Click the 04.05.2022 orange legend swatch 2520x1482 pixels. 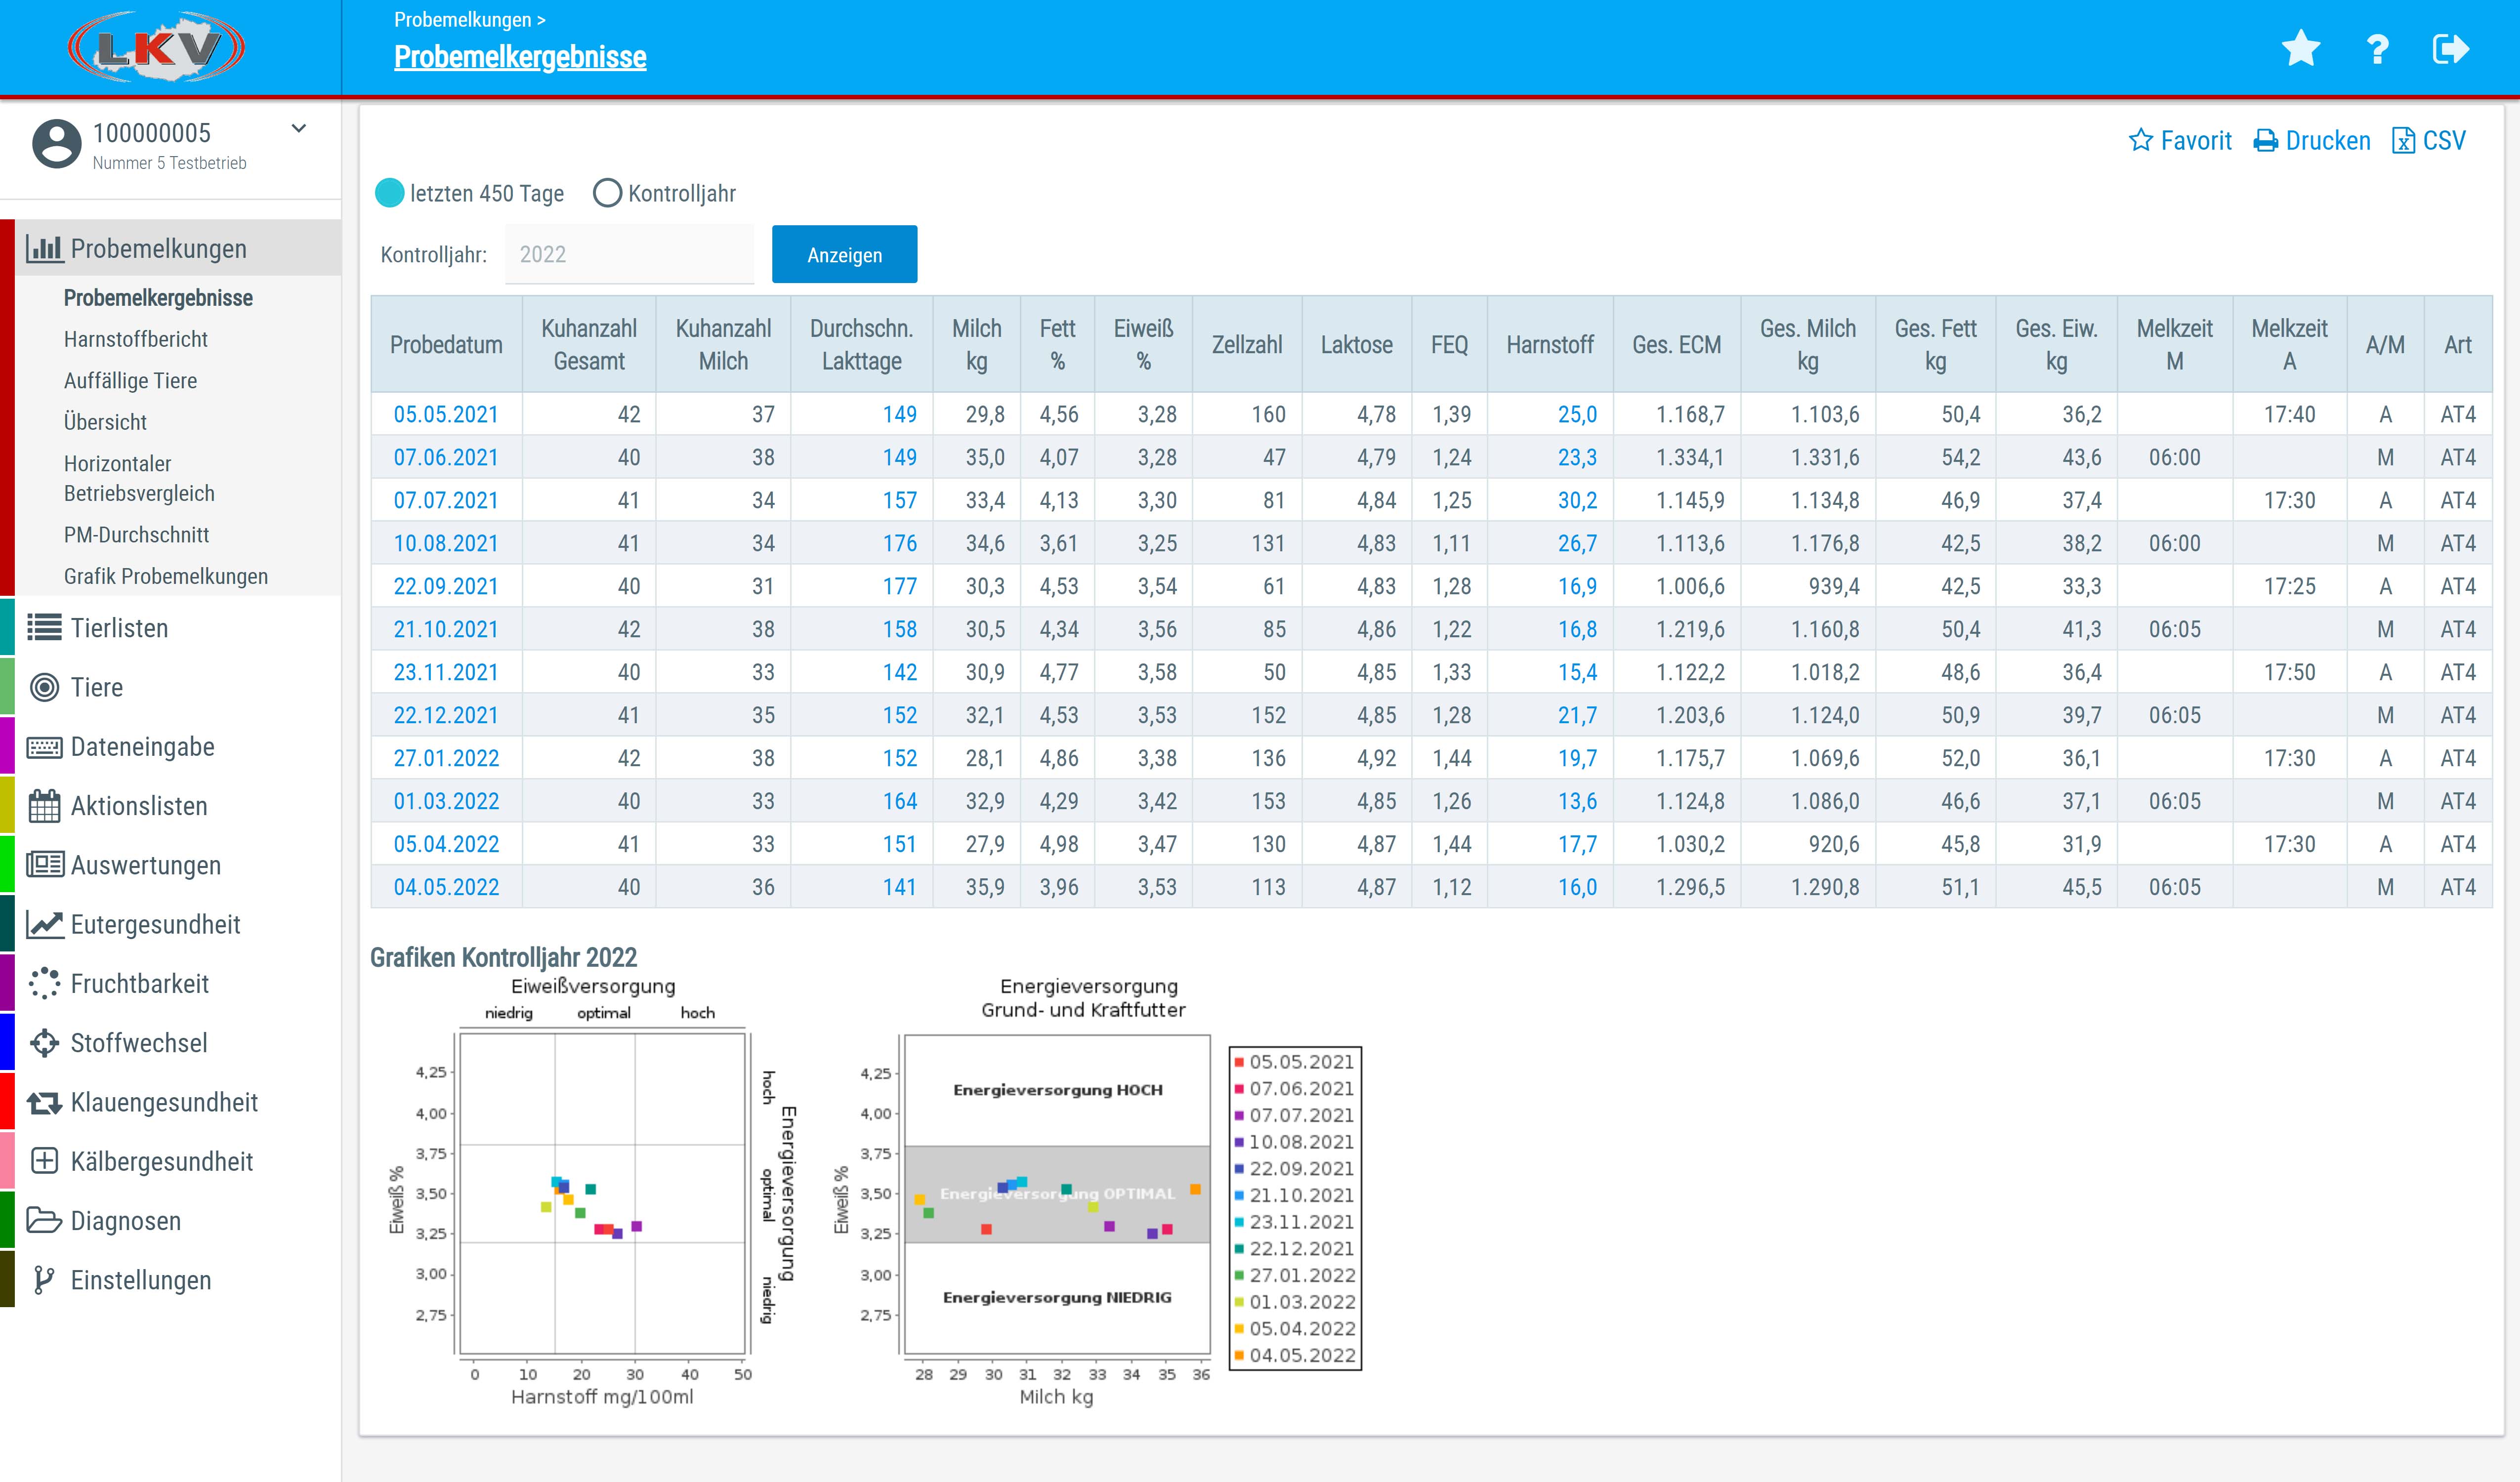(1239, 1355)
